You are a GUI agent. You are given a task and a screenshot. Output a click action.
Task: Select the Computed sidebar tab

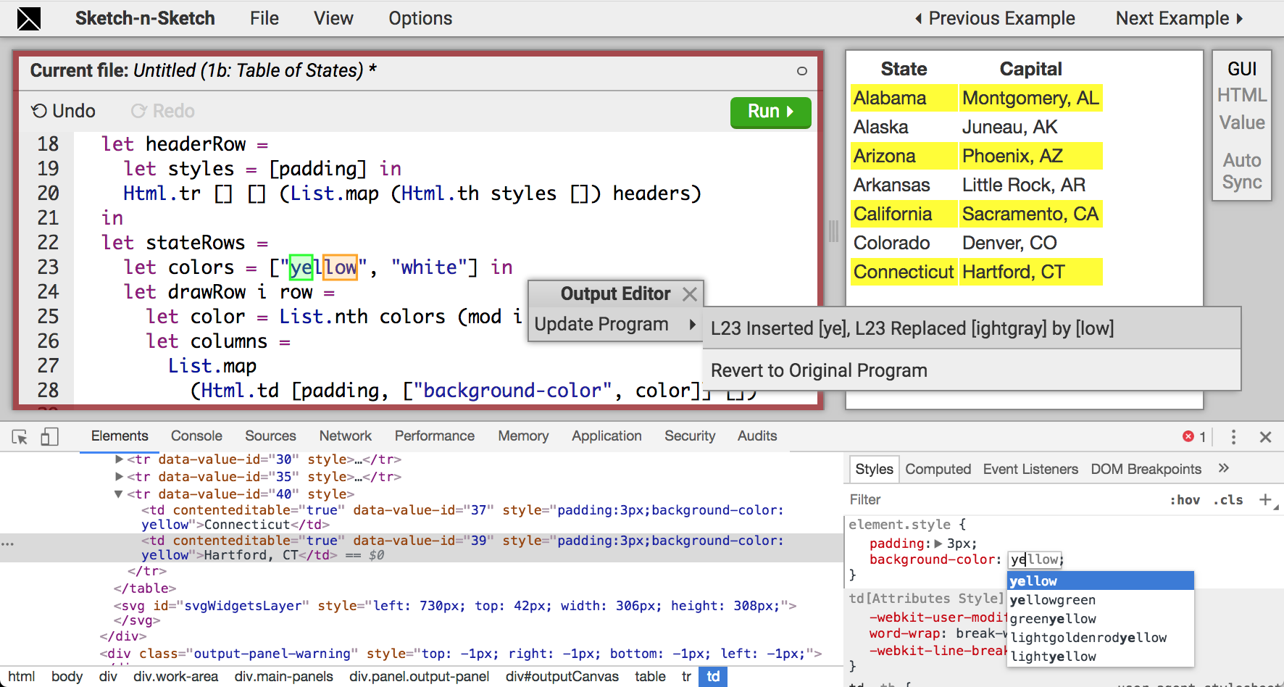(938, 469)
